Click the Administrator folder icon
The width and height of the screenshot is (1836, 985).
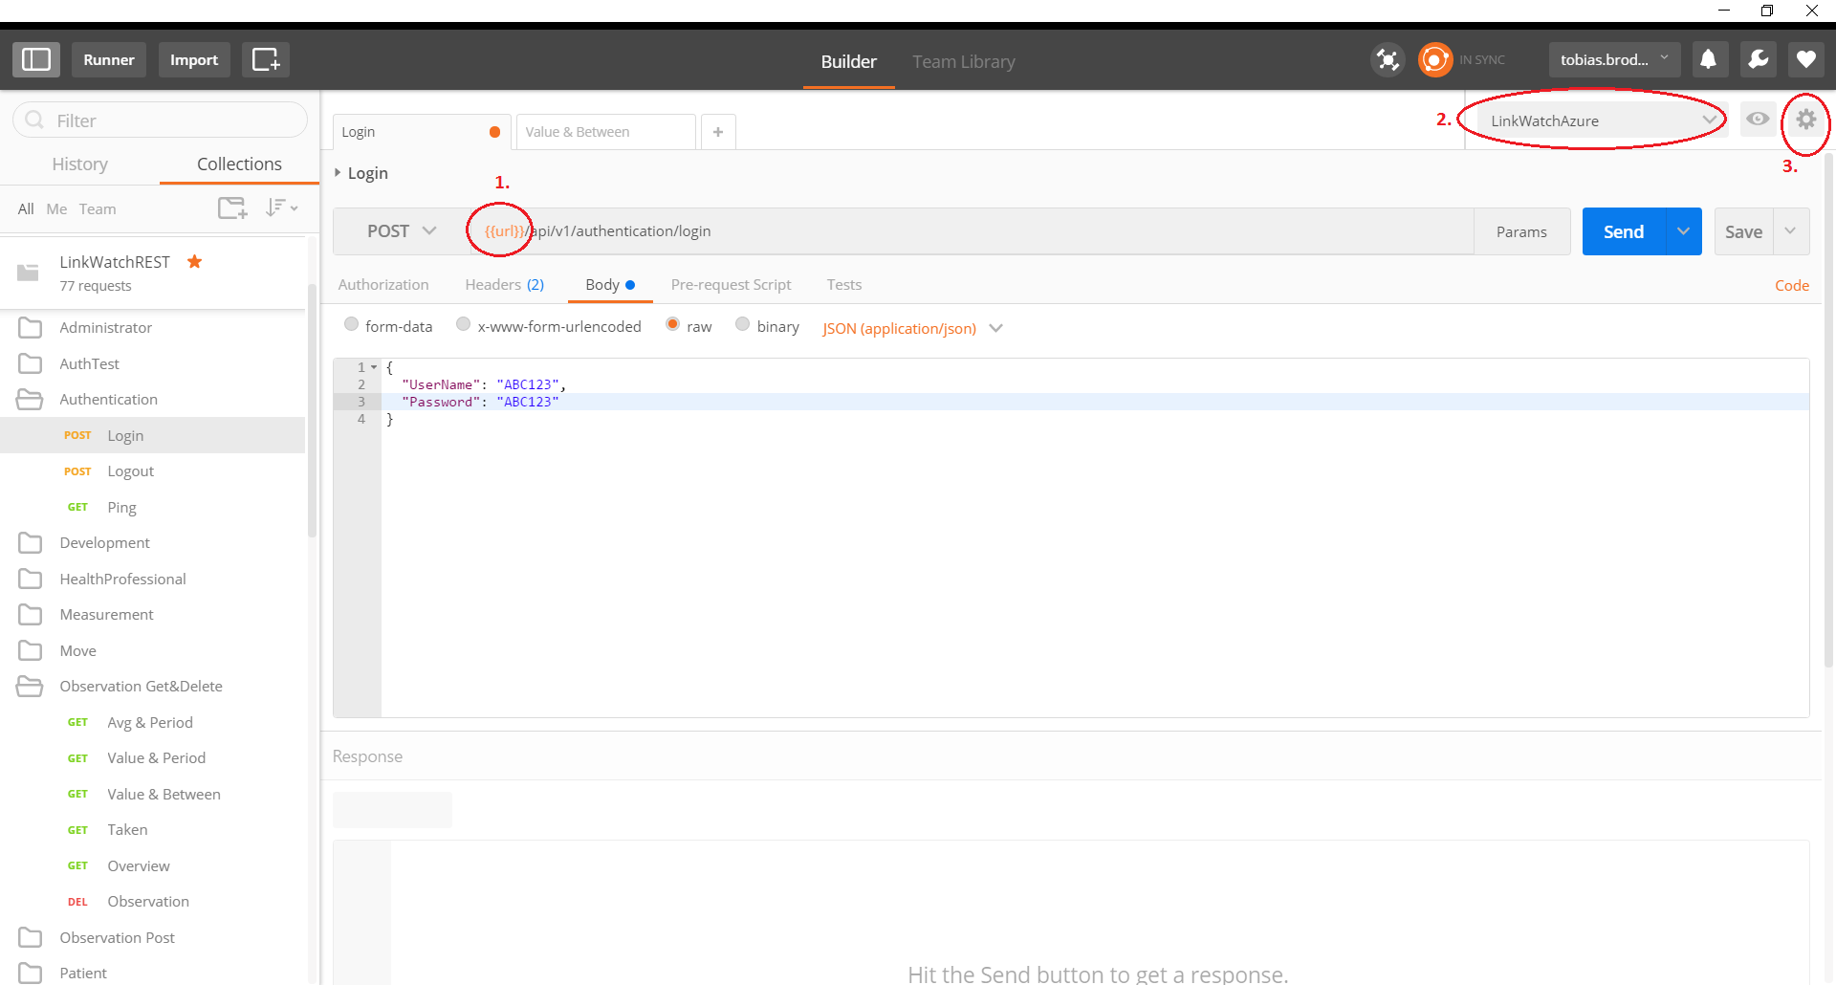click(x=31, y=328)
